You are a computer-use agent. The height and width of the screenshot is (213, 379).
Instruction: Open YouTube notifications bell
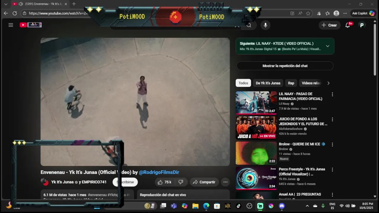pyautogui.click(x=348, y=25)
